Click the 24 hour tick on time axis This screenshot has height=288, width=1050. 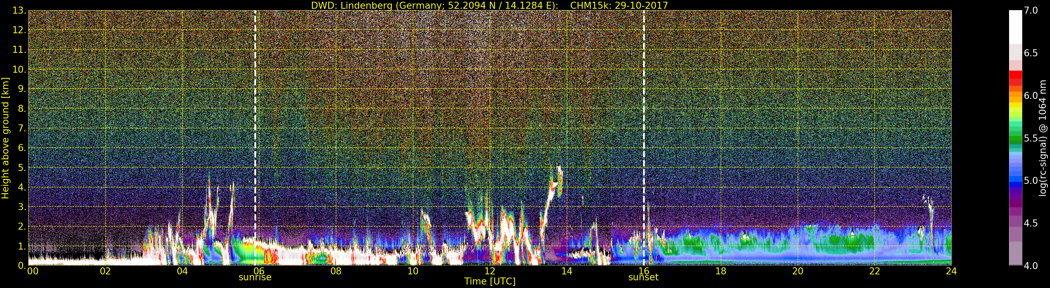[951, 271]
